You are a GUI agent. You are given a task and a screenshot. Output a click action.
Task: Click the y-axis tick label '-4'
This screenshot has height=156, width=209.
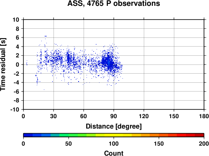[x=16, y=82]
